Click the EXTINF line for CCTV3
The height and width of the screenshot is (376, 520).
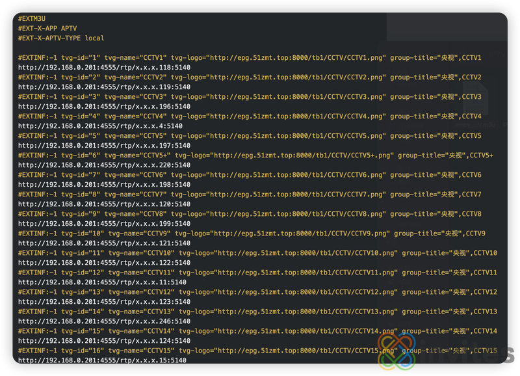250,97
